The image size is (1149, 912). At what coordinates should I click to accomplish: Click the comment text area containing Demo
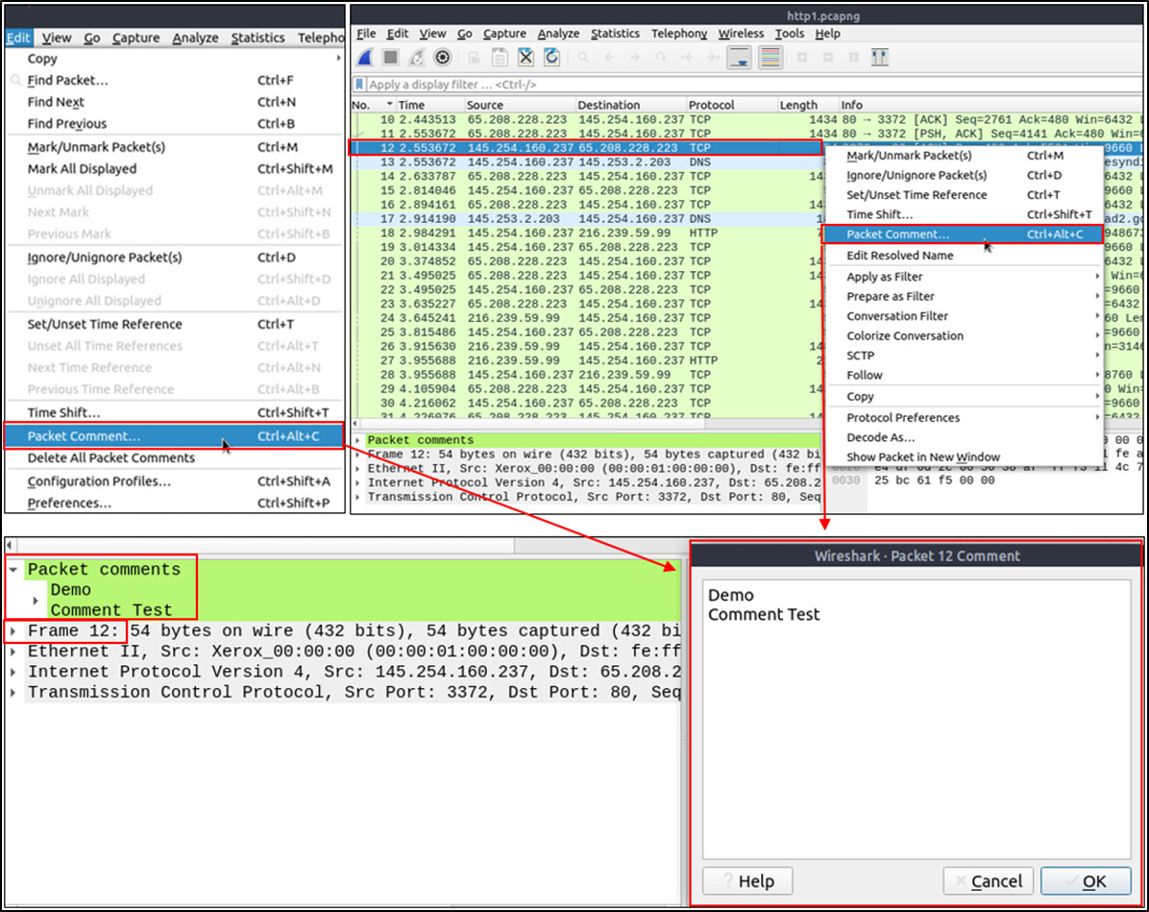[x=917, y=720]
